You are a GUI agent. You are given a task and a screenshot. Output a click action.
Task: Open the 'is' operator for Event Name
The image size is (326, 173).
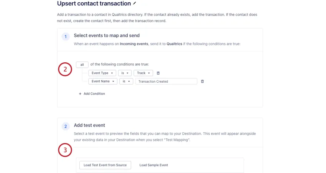[126, 82]
